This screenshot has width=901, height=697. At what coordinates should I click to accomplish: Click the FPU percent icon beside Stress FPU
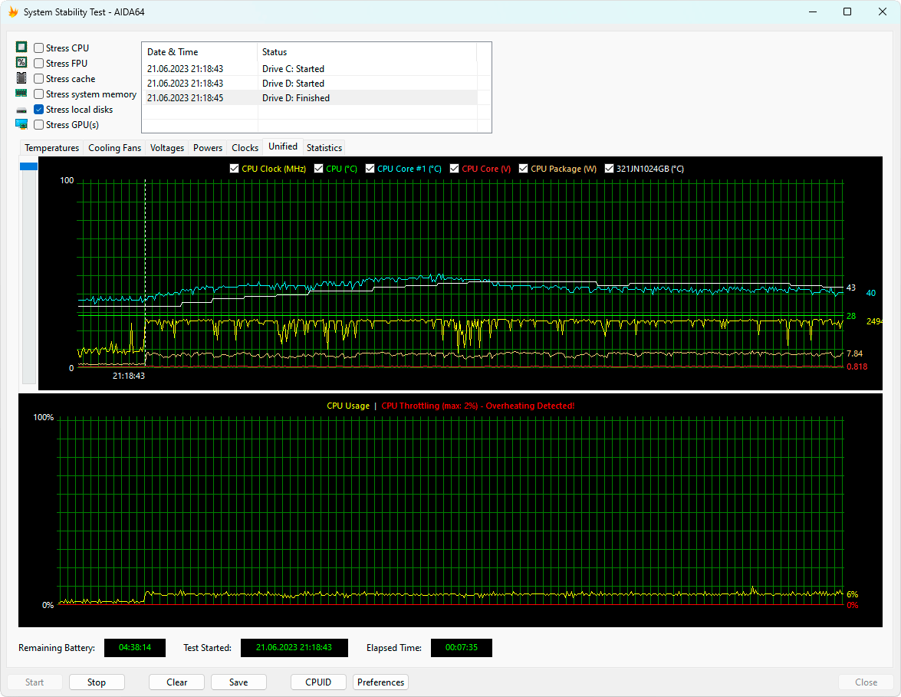coord(21,63)
